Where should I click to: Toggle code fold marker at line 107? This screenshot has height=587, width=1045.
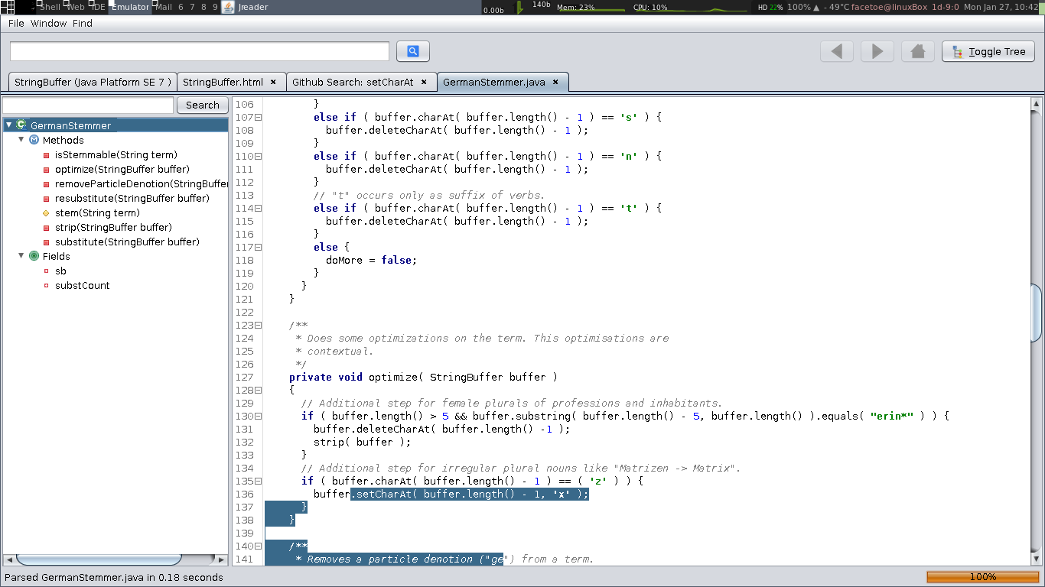tap(259, 117)
